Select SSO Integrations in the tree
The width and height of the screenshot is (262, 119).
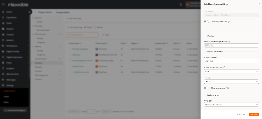41,75
